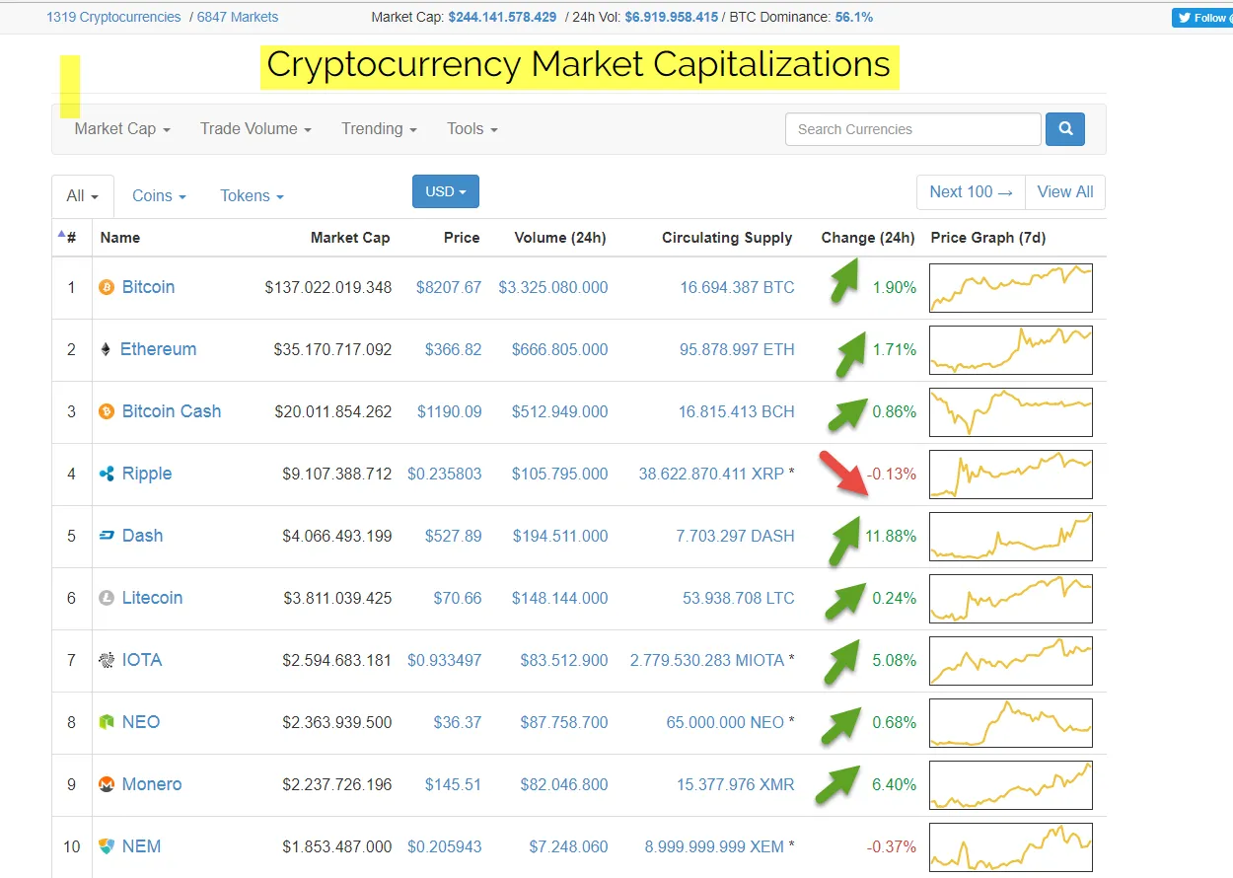Open the 6847 Markets link

click(238, 17)
